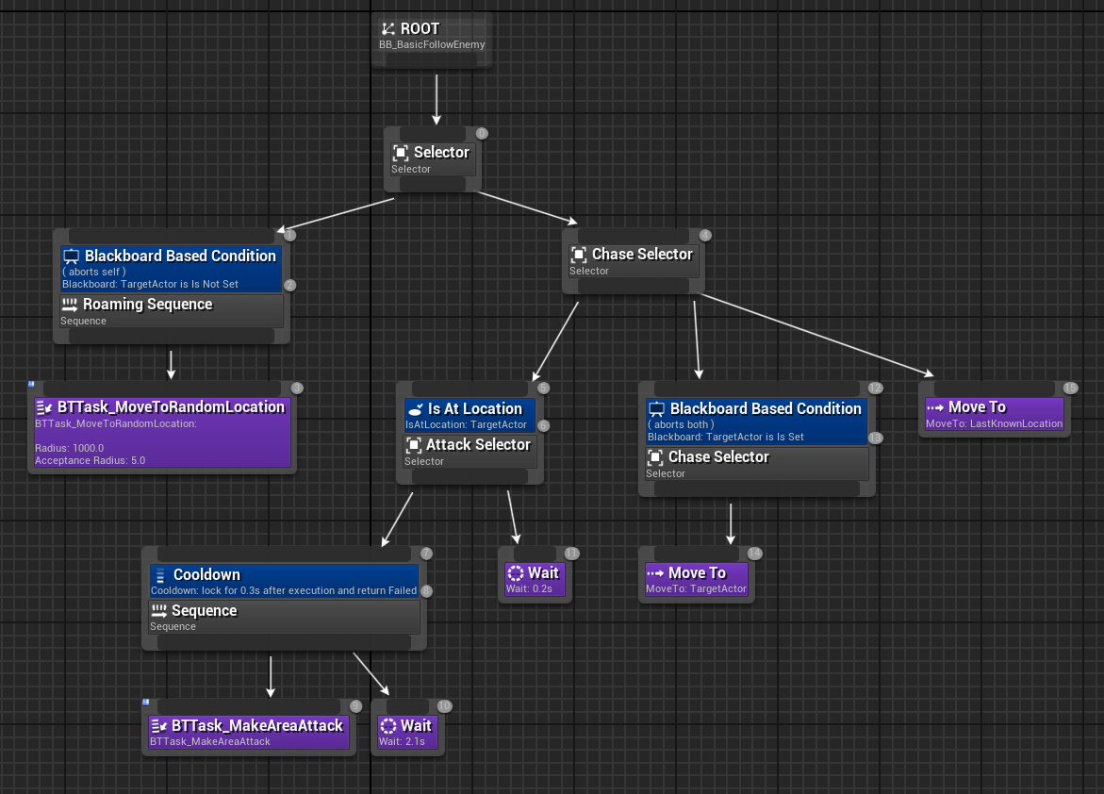
Task: Click the bottom output pin bar of Roaming Sequence
Action: (x=172, y=336)
